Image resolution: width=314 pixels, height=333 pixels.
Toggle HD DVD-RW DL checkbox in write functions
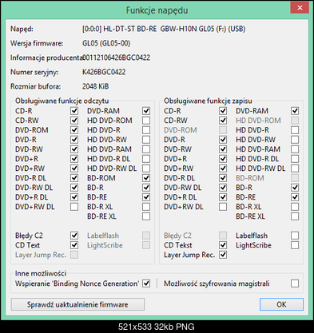[x=295, y=168]
